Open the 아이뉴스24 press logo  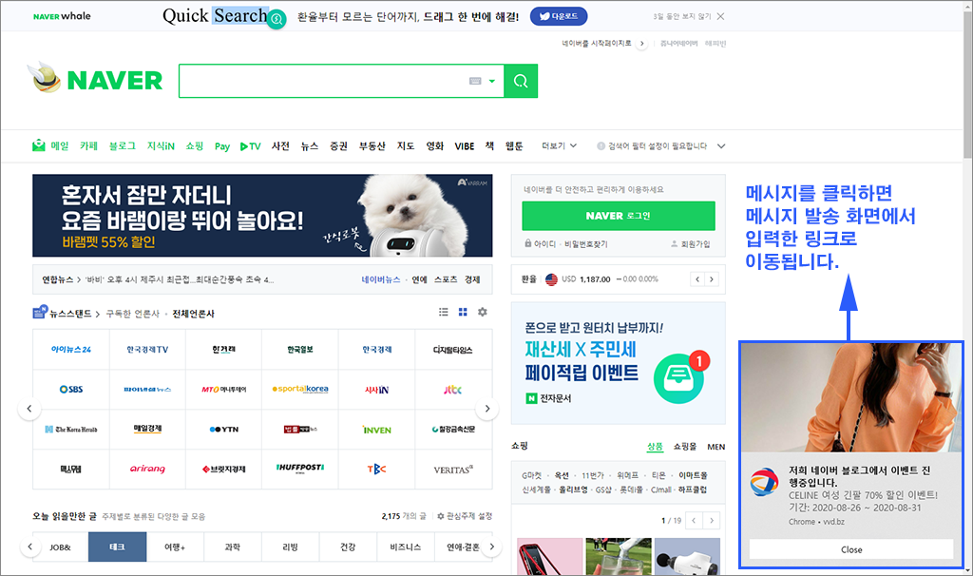[70, 350]
